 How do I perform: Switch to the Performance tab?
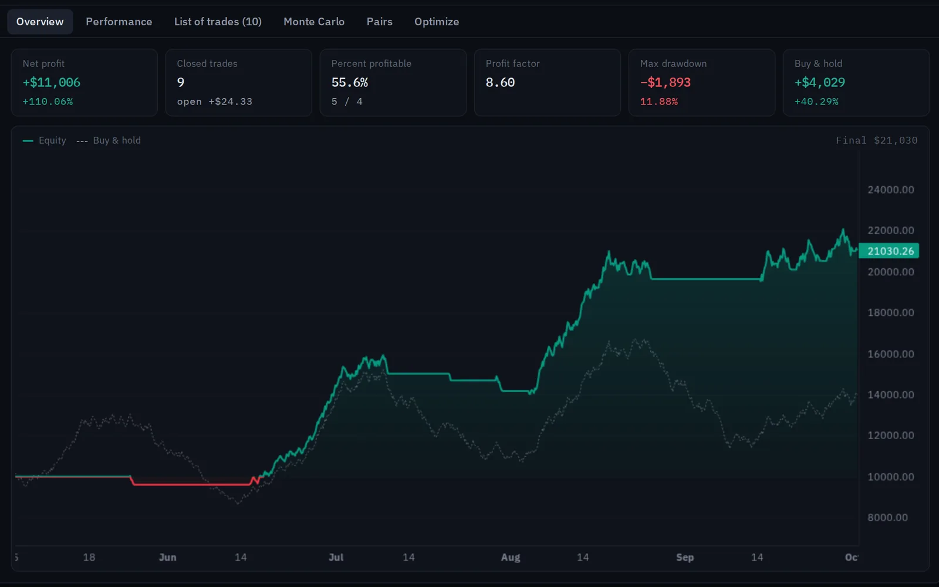119,22
